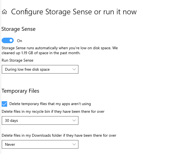Click the Home icon beside the page title
Image resolution: width=170 pixels, height=154 pixels.
point(4,12)
